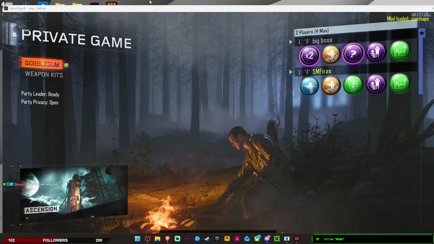This screenshot has width=434, height=244.
Task: Click the Onouff chat message overlay
Action: pyautogui.click(x=31, y=184)
